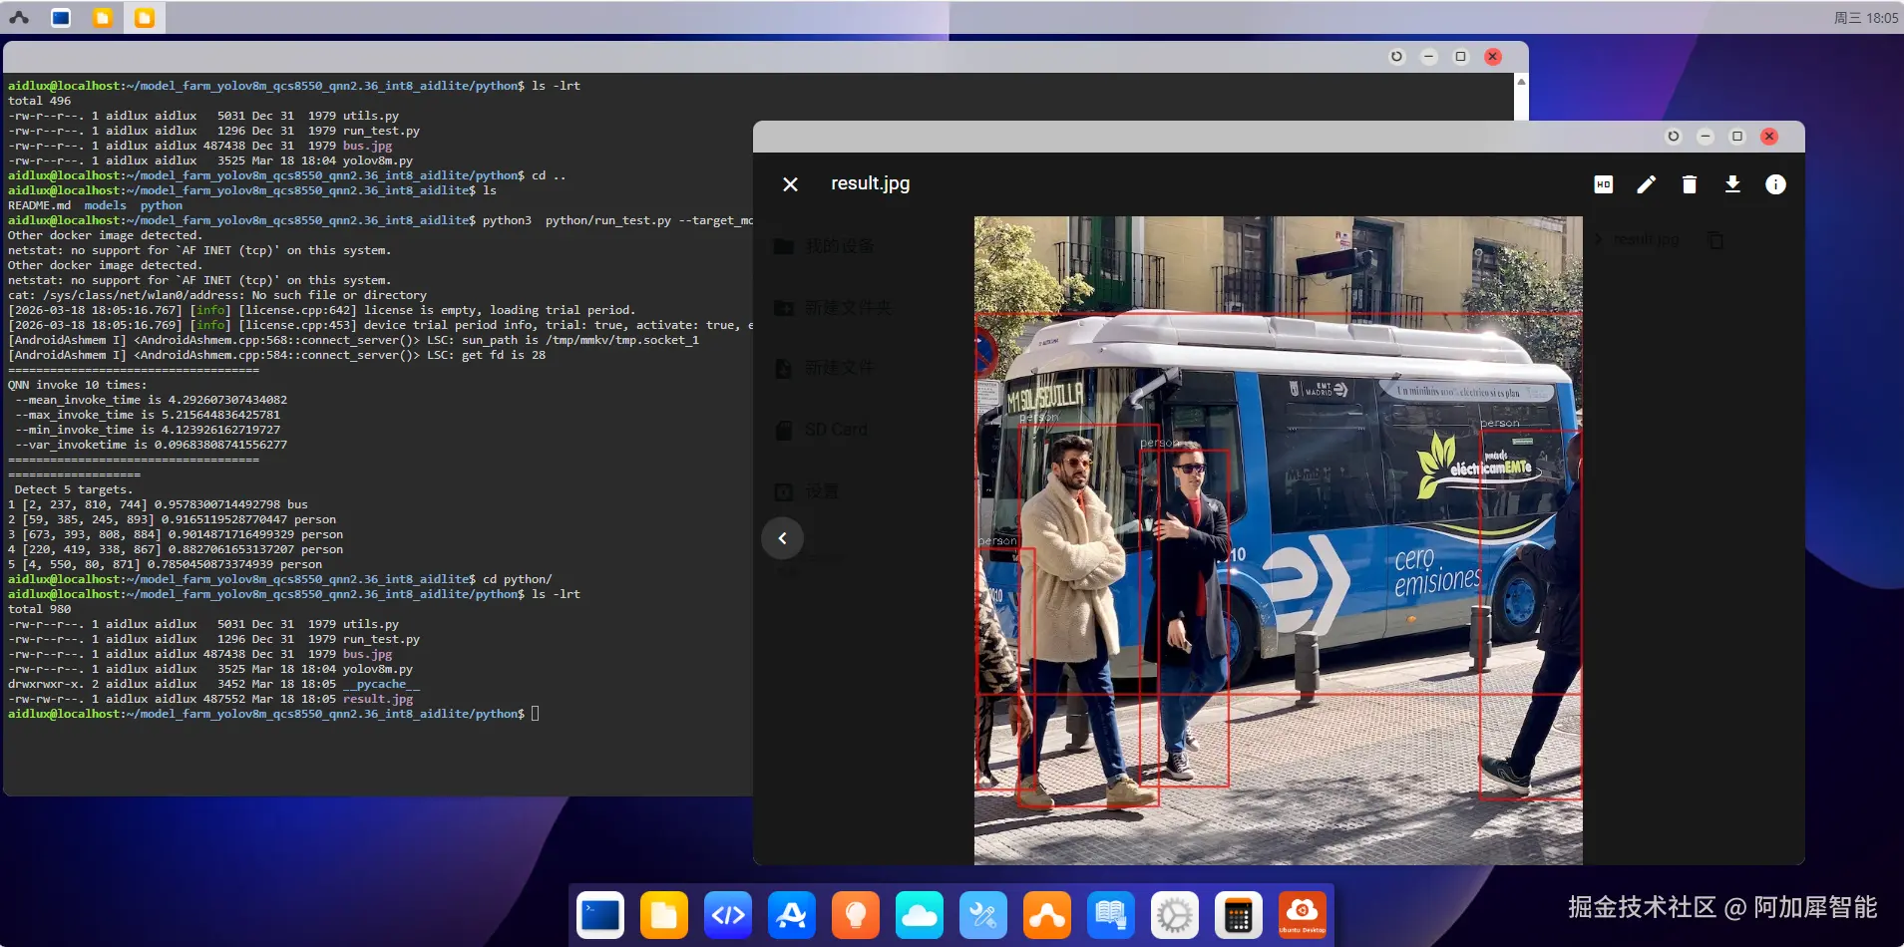Toggle HD quality for result.jpg
1904x947 pixels.
[1603, 184]
